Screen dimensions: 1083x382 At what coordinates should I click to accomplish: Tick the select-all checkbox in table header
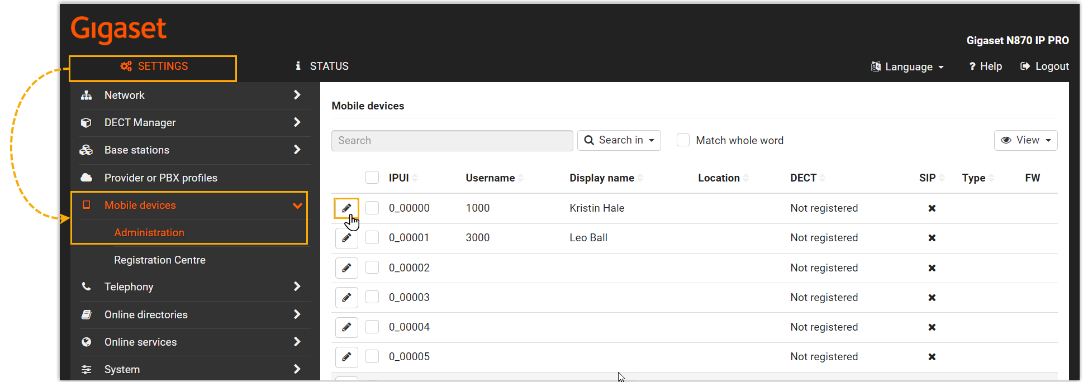[372, 178]
